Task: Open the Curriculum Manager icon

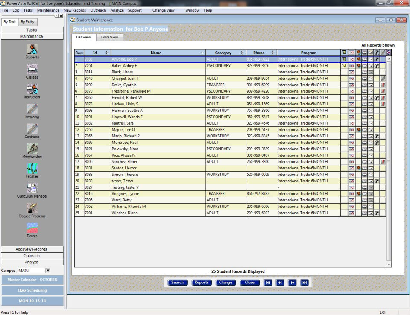Action: pos(32,188)
